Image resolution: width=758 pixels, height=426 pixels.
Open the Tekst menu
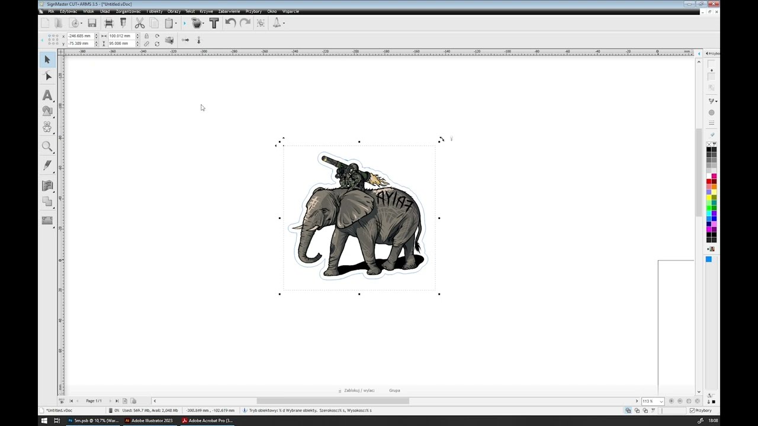point(189,11)
